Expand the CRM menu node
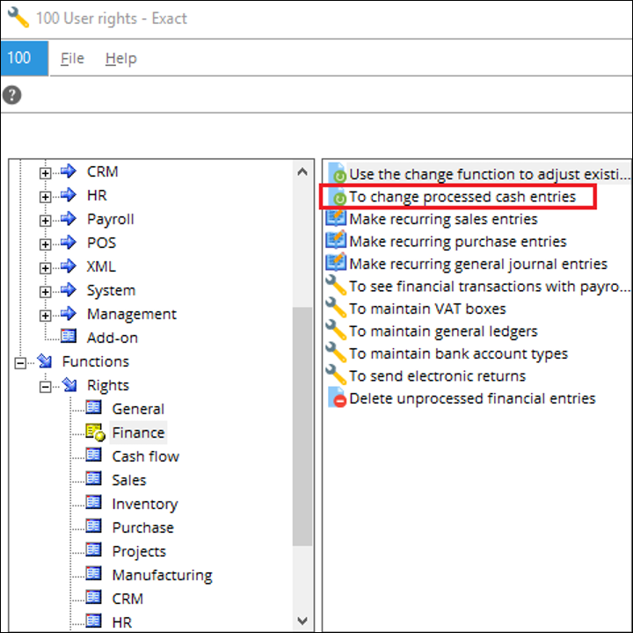 coord(45,173)
